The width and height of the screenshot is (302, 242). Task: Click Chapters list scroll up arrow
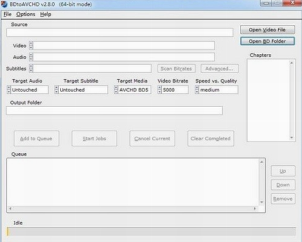(x=291, y=63)
